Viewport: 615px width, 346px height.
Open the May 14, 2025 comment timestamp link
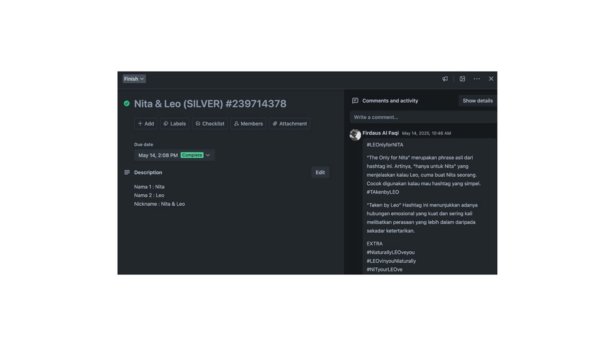tap(426, 133)
